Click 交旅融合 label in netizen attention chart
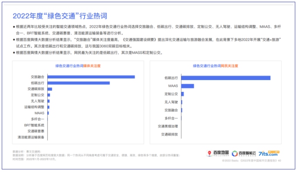 (171, 110)
